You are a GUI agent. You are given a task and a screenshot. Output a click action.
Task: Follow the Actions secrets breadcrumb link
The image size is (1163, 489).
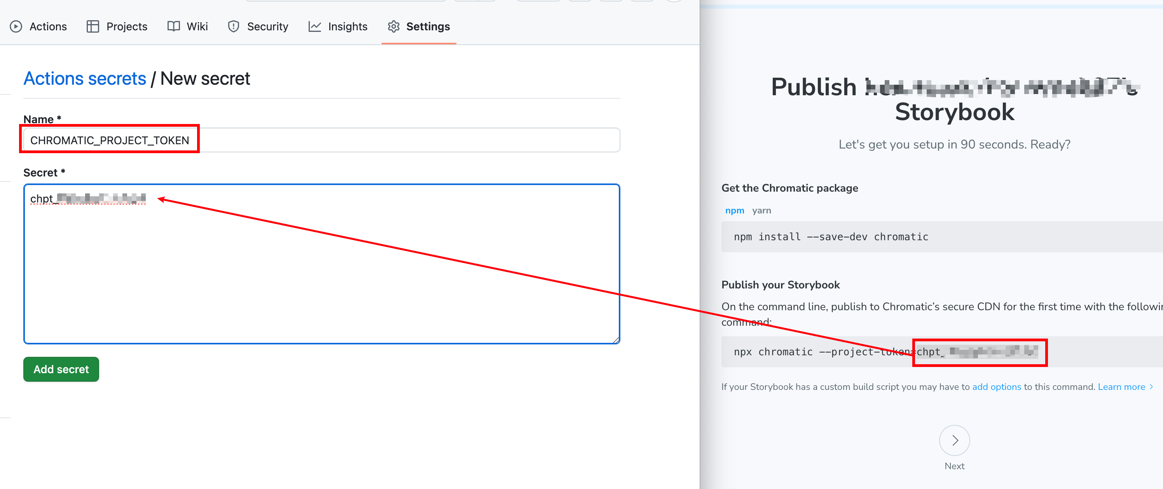tap(85, 79)
